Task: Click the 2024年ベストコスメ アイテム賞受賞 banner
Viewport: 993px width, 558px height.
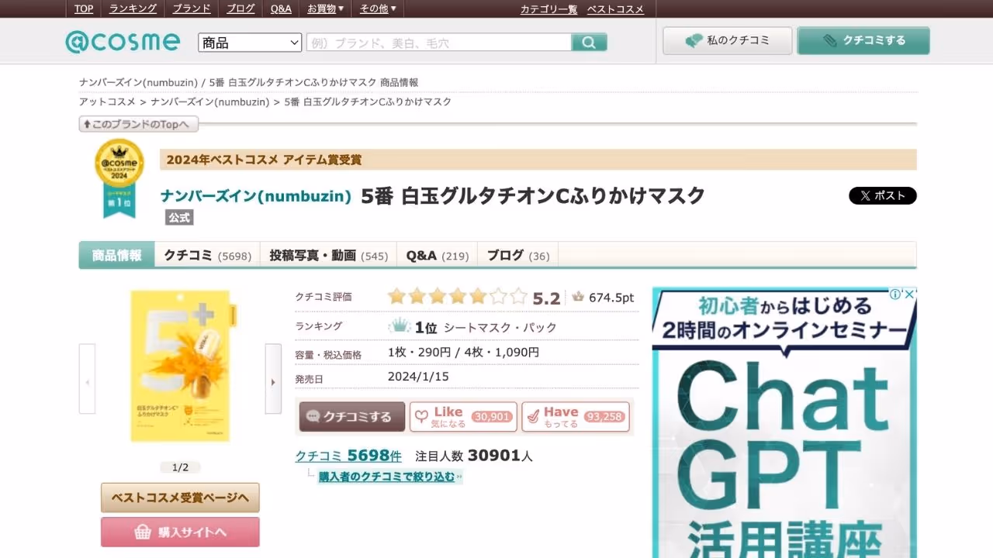Action: (538, 160)
